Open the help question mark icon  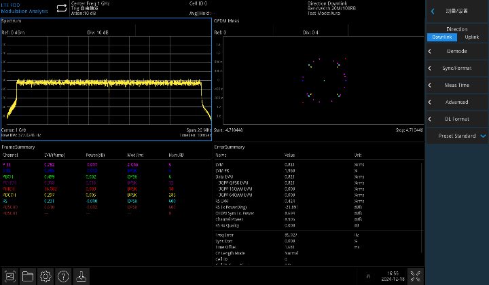point(63,276)
